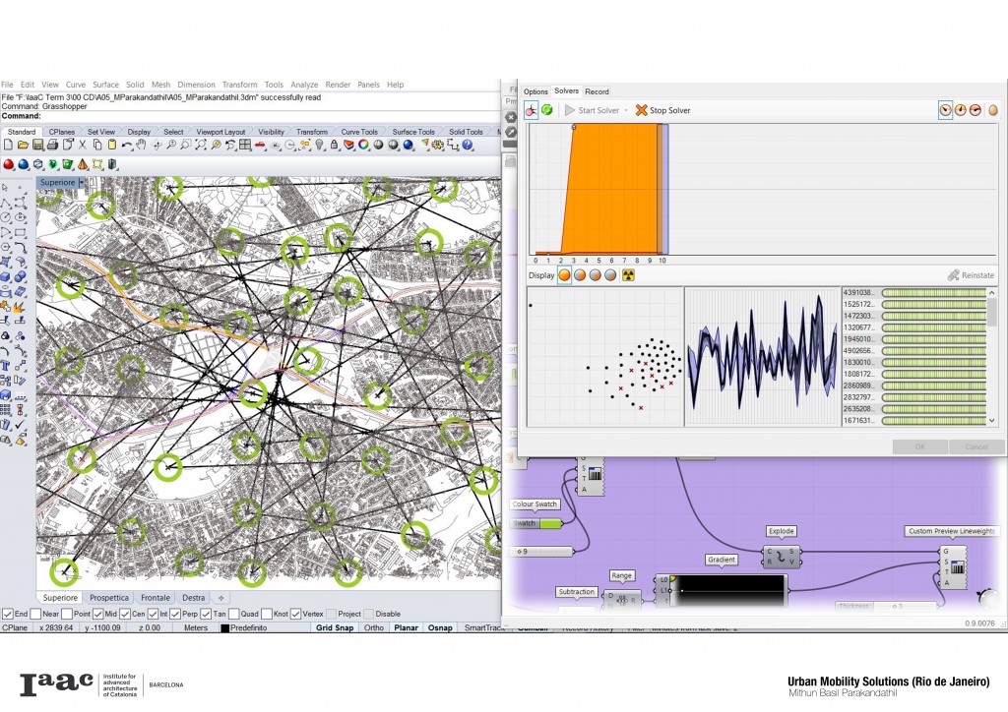
Task: Click the Help question mark icon
Action: pos(467,146)
